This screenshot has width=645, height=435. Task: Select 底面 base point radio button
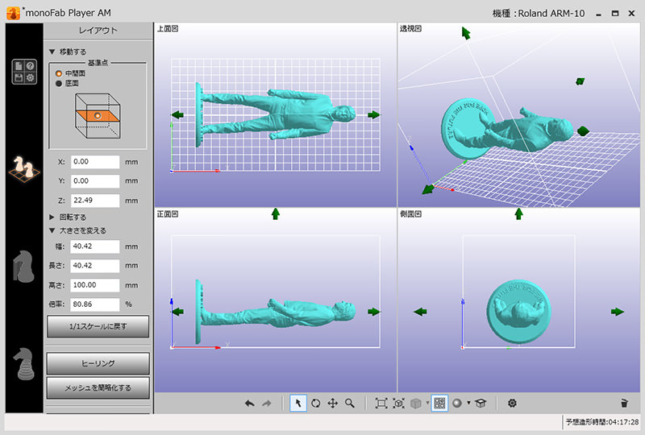click(59, 83)
